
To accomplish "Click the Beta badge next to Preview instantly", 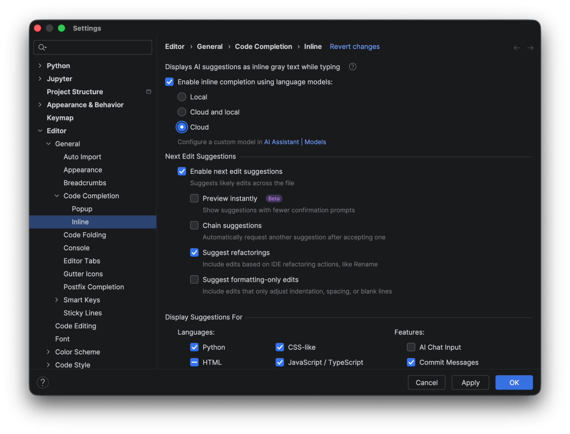I will tap(274, 198).
